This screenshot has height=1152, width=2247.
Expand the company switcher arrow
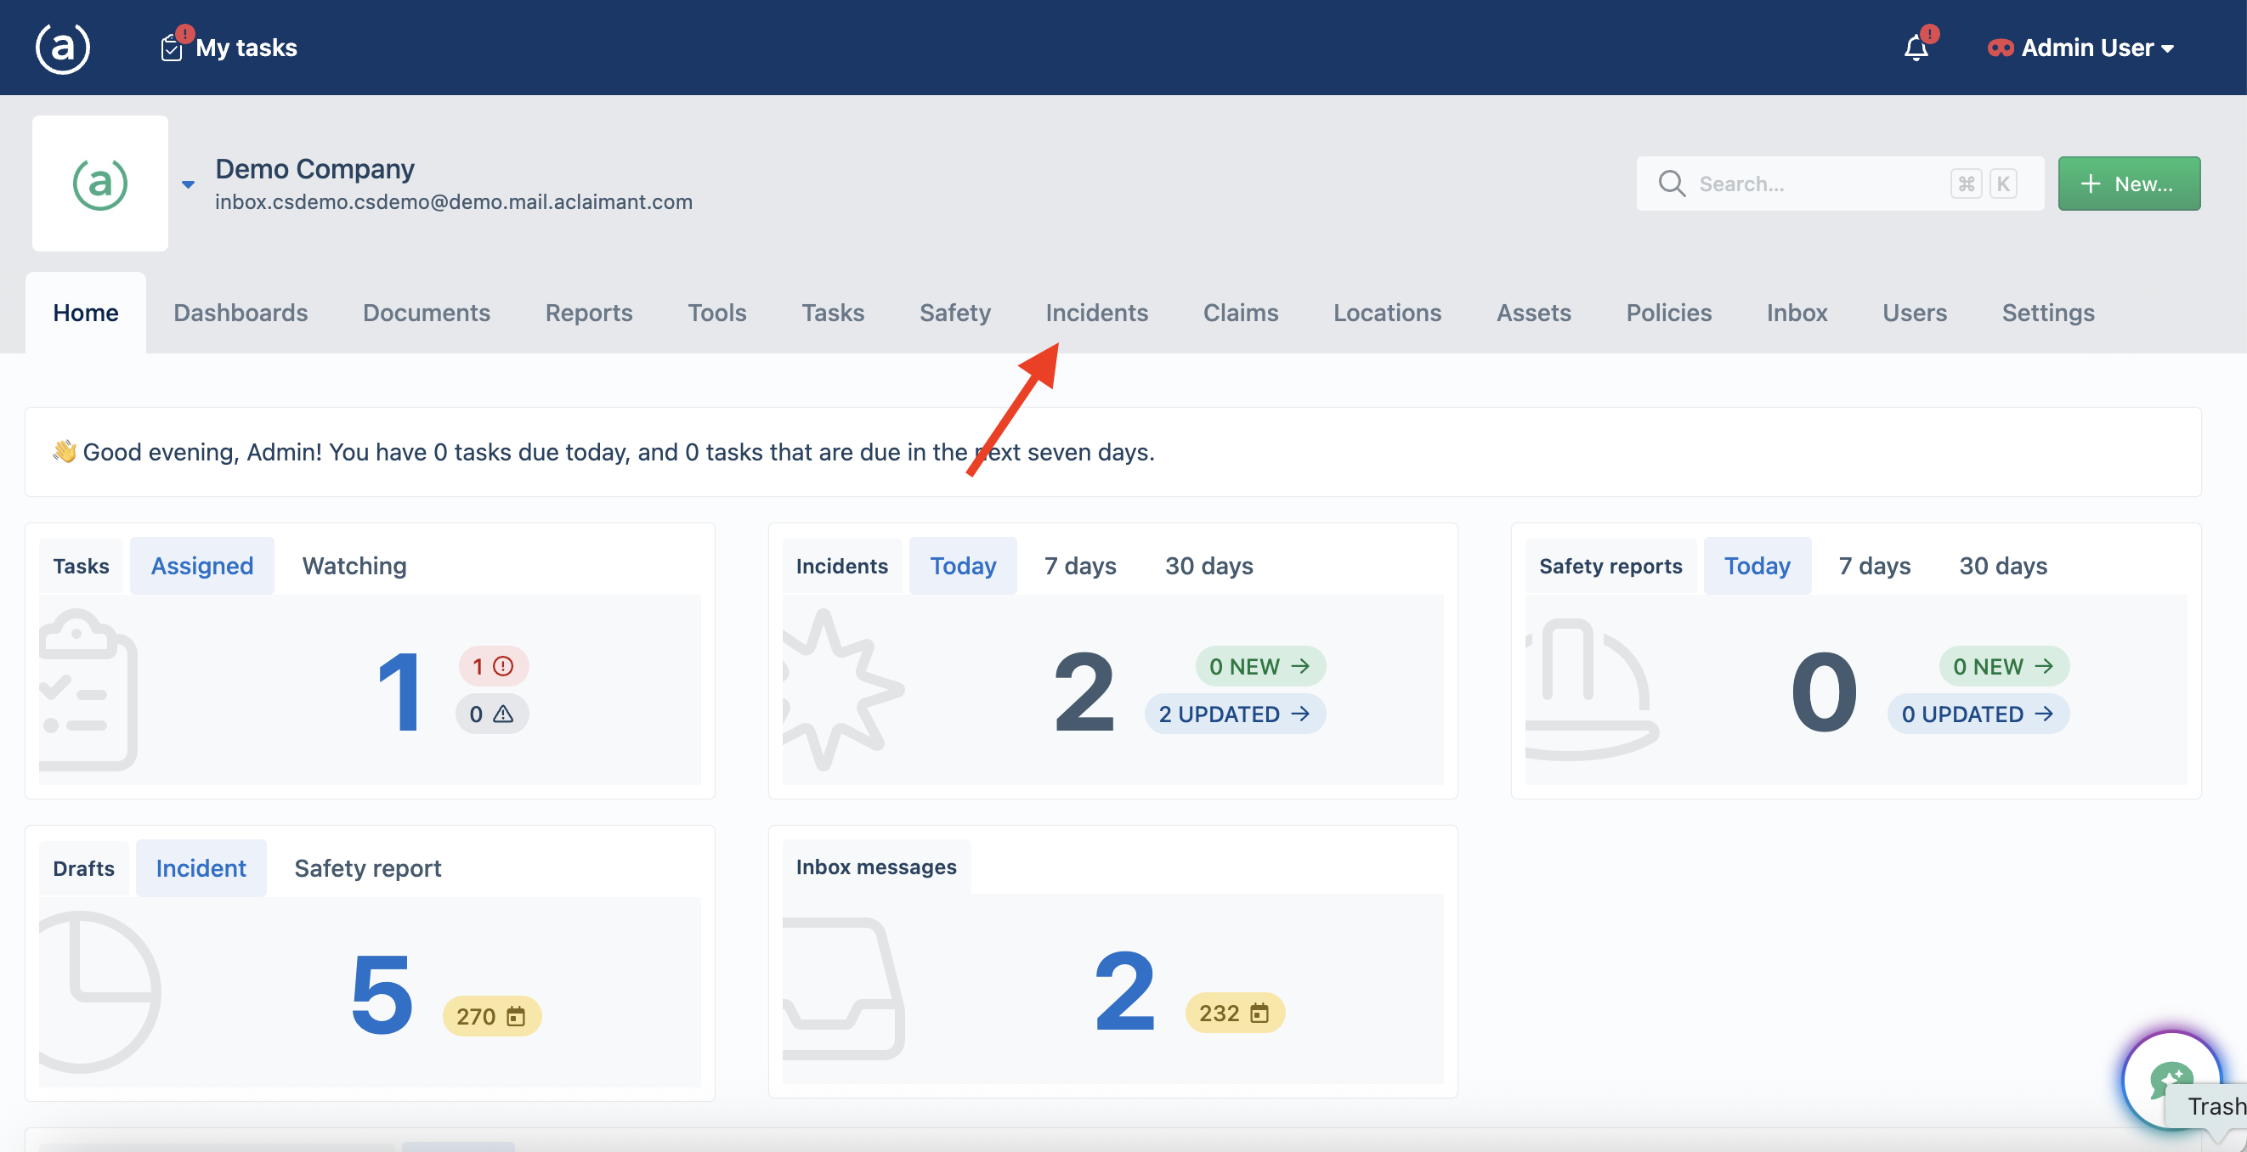pos(188,184)
